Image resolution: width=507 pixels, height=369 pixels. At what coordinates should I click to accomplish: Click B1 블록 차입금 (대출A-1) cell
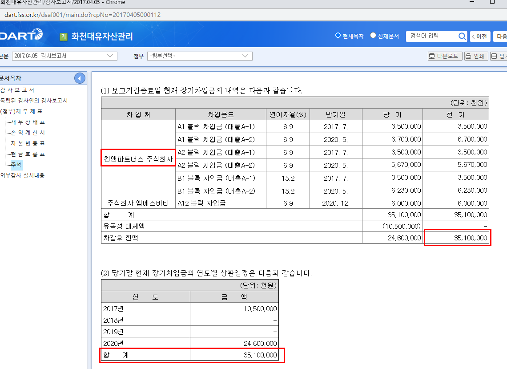[x=221, y=178]
